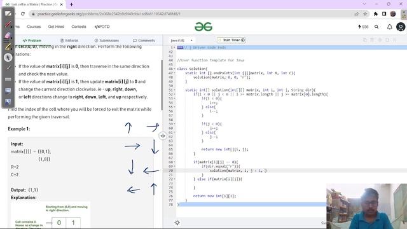
Task: Click 'C=2' input text
Action: click(x=15, y=175)
